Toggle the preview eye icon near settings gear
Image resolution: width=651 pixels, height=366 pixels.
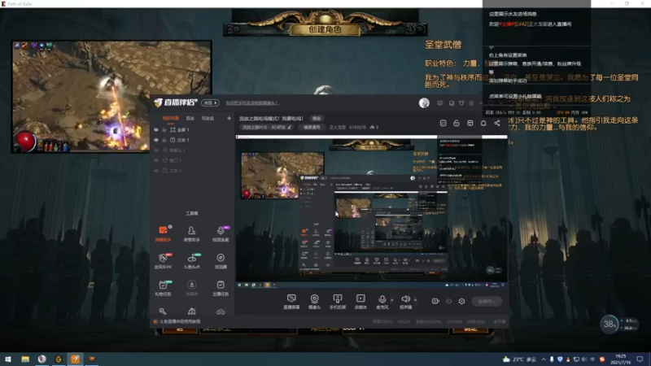click(449, 301)
